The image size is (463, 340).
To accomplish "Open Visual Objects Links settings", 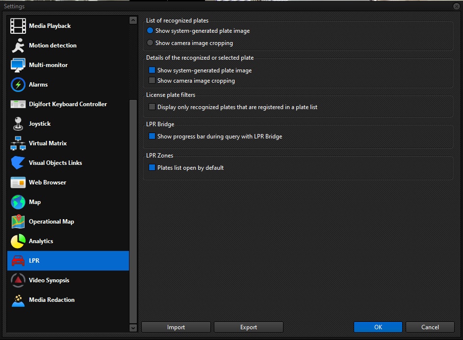I will pos(68,162).
